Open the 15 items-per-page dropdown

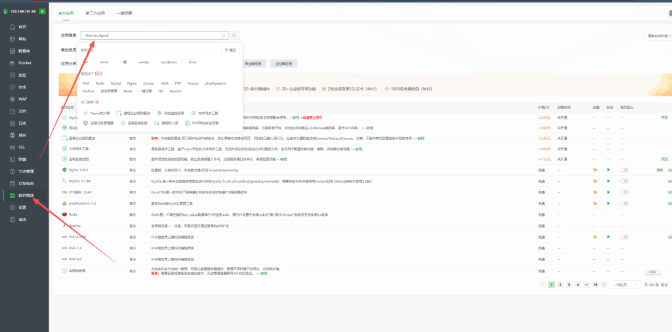point(626,285)
